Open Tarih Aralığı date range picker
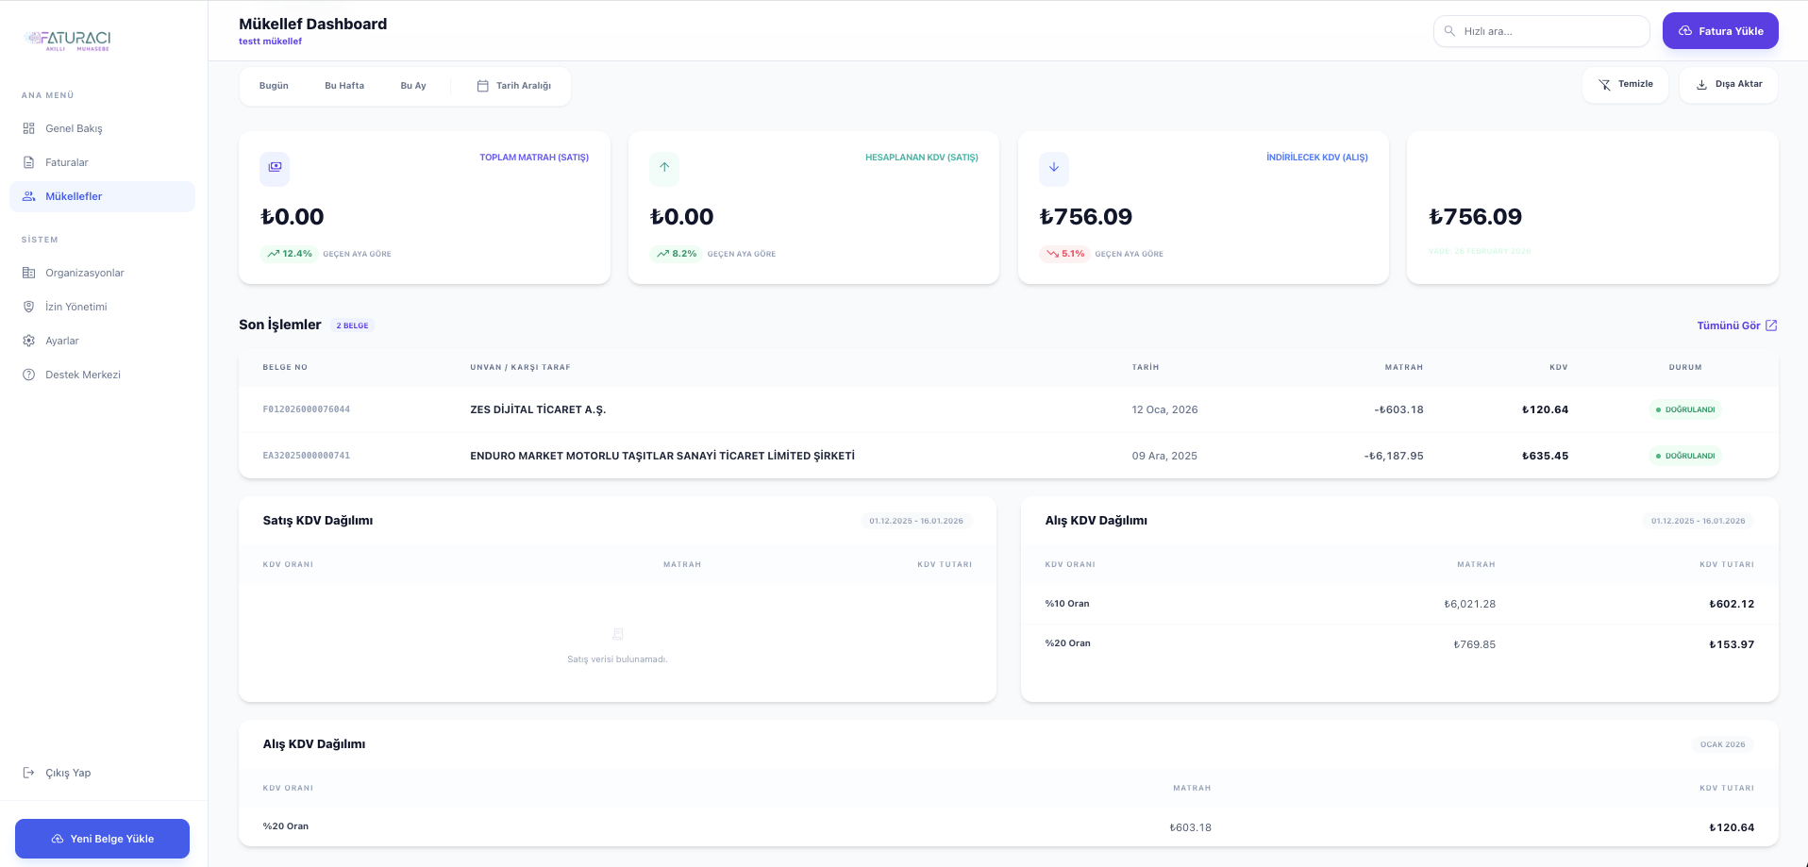This screenshot has width=1808, height=867. tap(514, 86)
